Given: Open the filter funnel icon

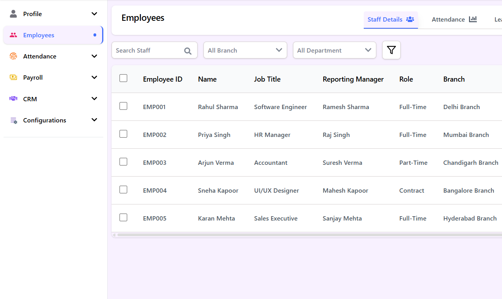Looking at the screenshot, I should pyautogui.click(x=391, y=50).
